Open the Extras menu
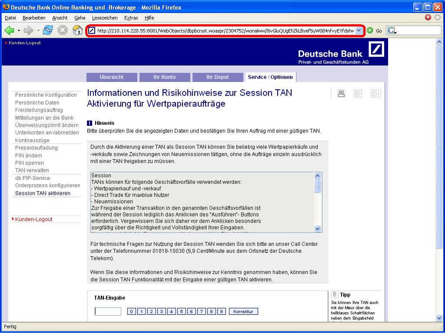Image resolution: width=445 pixels, height=333 pixels. click(x=131, y=18)
